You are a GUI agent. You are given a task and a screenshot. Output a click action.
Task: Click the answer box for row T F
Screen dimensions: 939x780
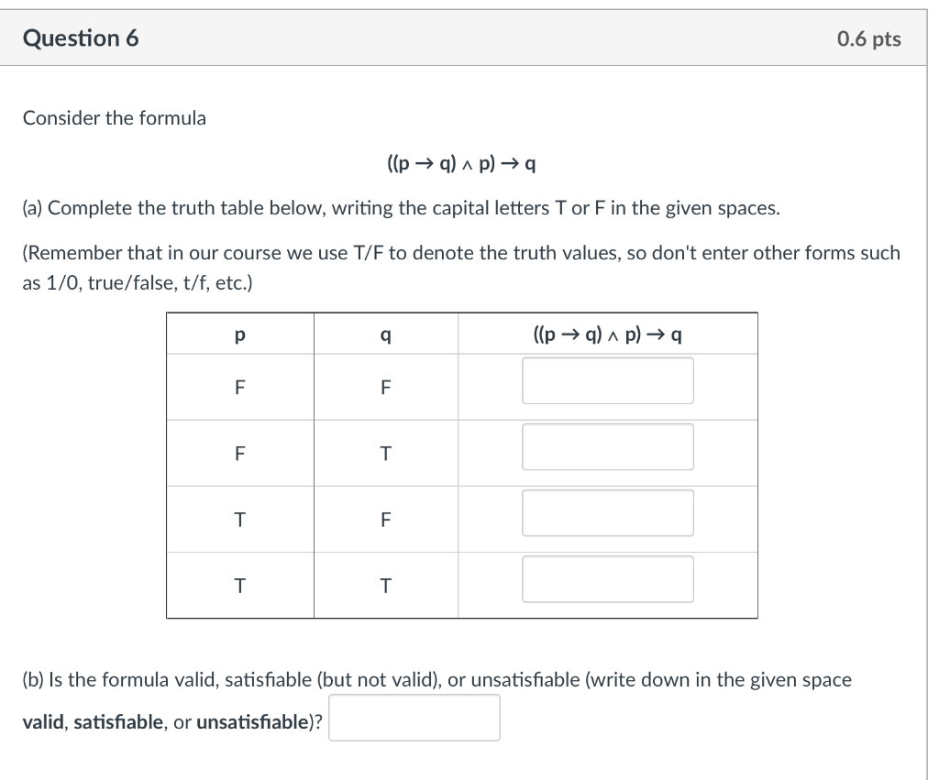pos(608,512)
